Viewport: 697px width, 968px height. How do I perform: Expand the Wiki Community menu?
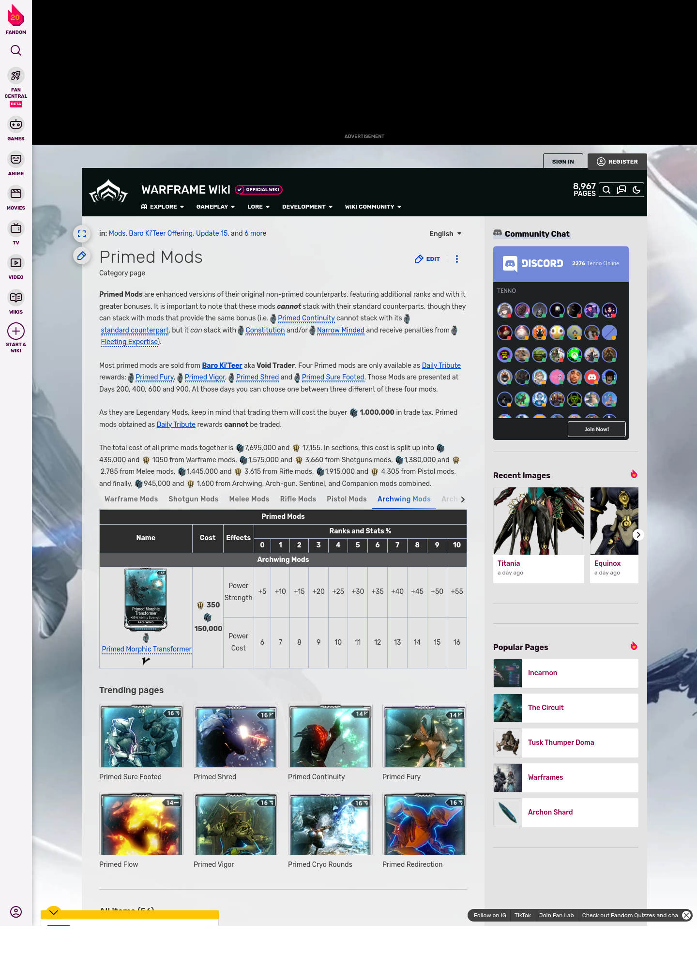pyautogui.click(x=373, y=207)
